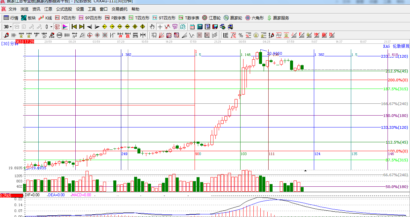410x217 pixels.
Task: Click the floppy disk save icon
Action: click(215, 27)
